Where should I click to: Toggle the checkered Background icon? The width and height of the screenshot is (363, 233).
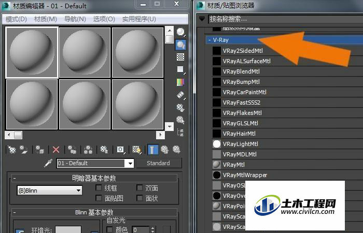coord(180,57)
